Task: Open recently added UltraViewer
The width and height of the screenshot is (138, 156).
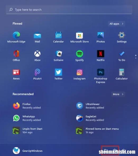Action: tap(90, 106)
